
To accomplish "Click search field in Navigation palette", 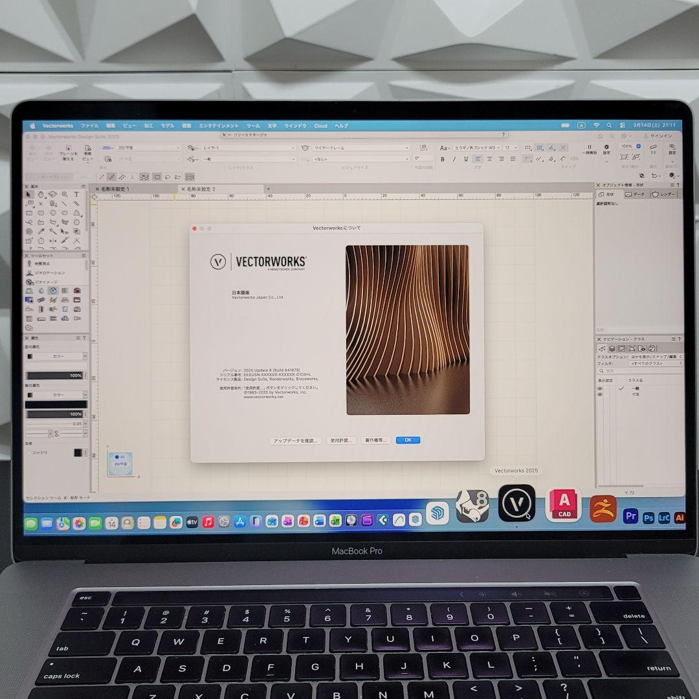I will tap(639, 371).
